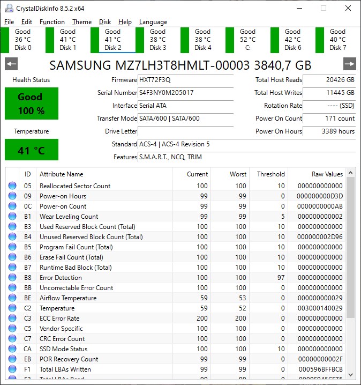The width and height of the screenshot is (361, 385).
Task: Click the empty Drive Letter field
Action: pos(185,131)
